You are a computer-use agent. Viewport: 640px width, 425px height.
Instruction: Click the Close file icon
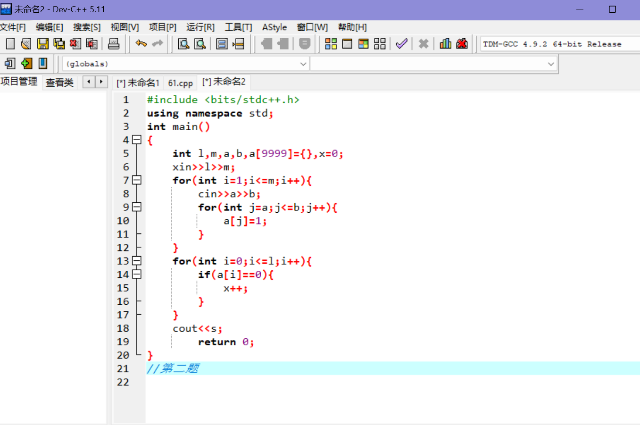(75, 44)
